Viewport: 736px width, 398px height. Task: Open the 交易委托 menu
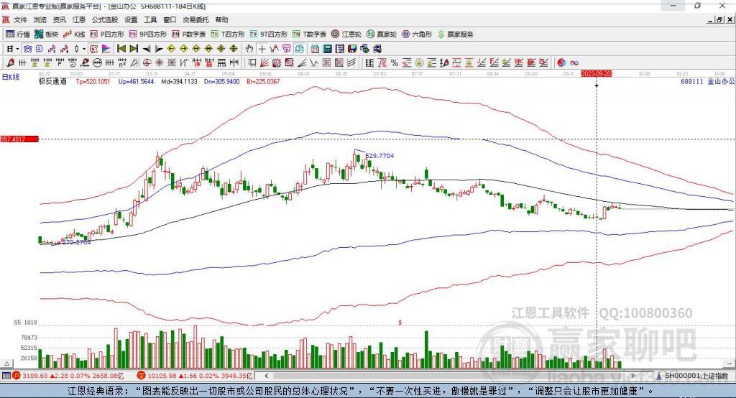click(x=195, y=19)
